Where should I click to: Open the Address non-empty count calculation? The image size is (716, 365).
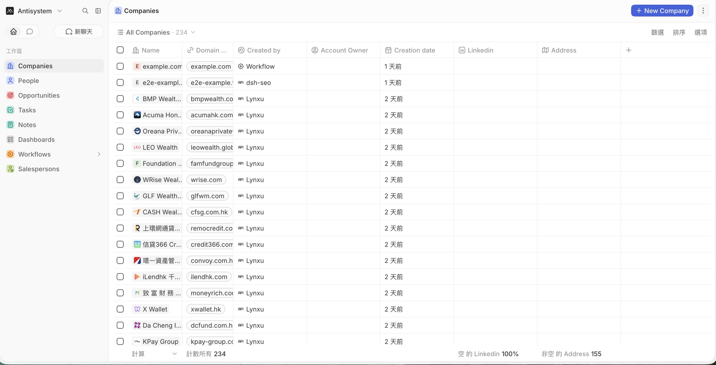point(571,354)
